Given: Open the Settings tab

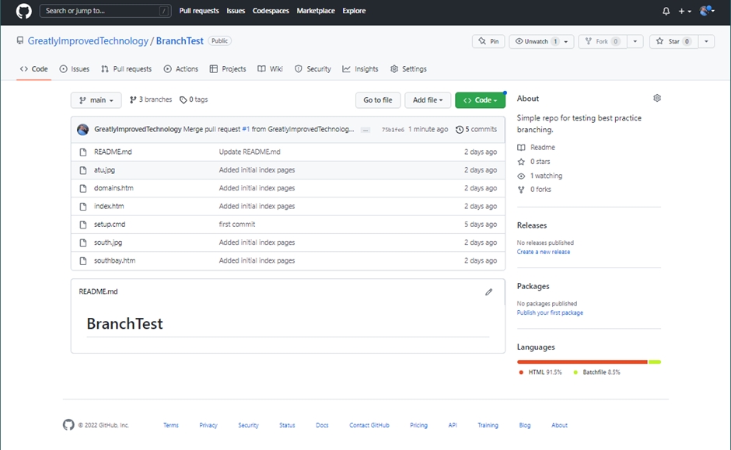Looking at the screenshot, I should [408, 69].
